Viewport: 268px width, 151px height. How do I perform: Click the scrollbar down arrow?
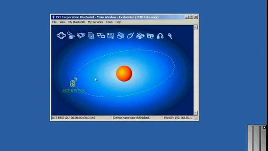tap(196, 113)
